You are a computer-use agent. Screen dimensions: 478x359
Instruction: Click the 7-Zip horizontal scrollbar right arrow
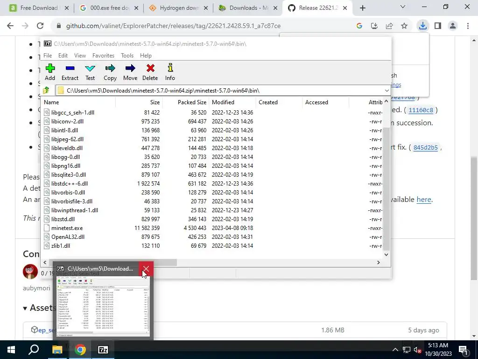click(379, 262)
